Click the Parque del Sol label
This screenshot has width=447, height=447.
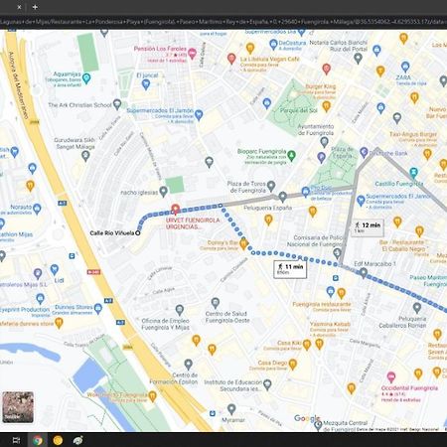pos(299,110)
